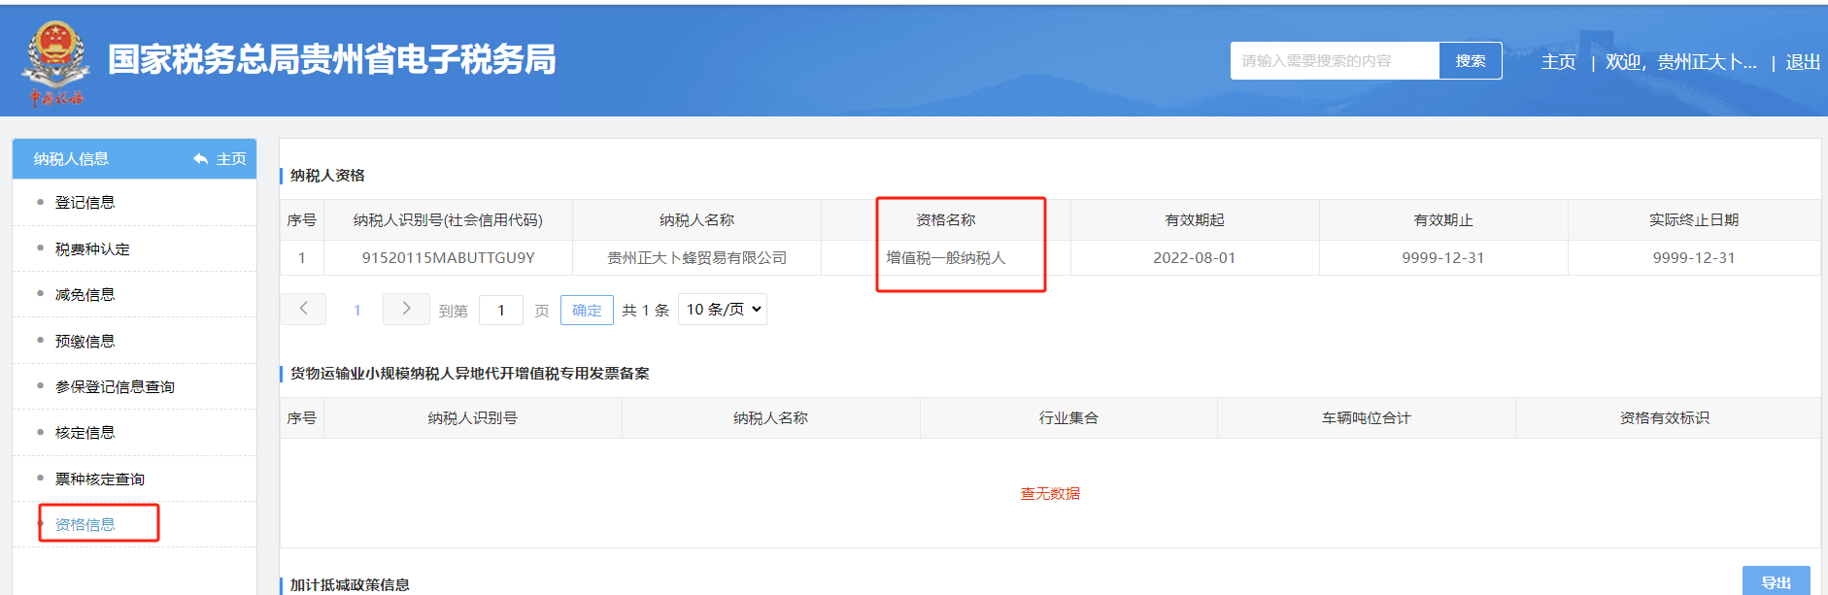Viewport: 1828px width, 595px height.
Task: Click the 搜索 search button
Action: pos(1470,61)
